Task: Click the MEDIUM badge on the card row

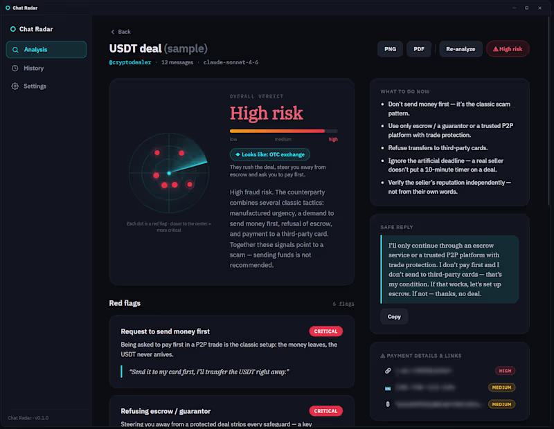Action: tap(501, 387)
